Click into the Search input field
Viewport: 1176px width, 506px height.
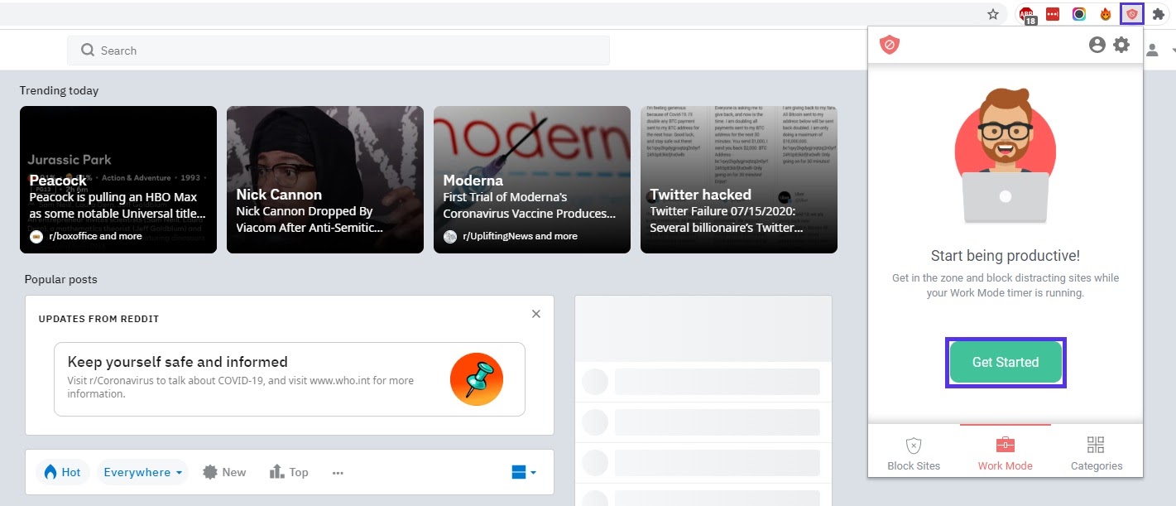click(x=331, y=51)
